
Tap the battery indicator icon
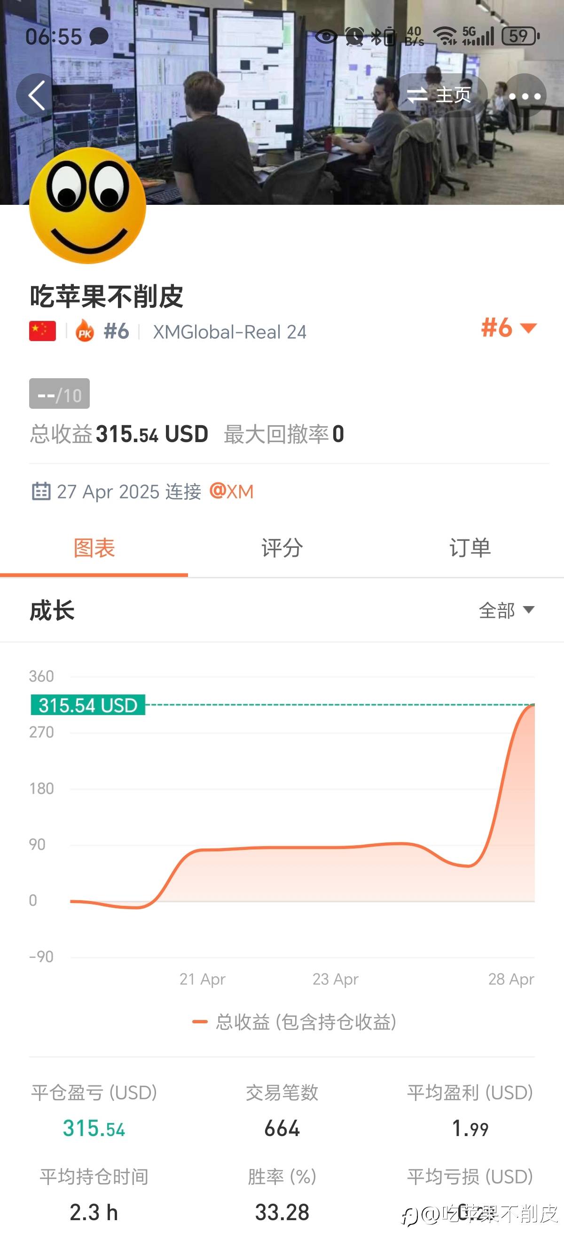pyautogui.click(x=520, y=36)
